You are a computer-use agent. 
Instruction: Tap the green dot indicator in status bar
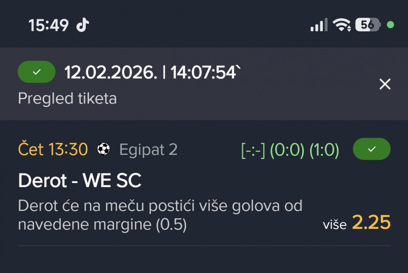click(x=390, y=25)
